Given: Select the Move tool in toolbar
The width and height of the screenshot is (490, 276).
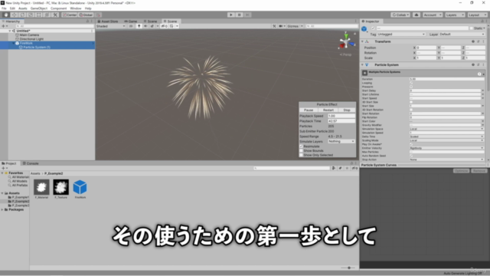Looking at the screenshot, I should pos(14,15).
